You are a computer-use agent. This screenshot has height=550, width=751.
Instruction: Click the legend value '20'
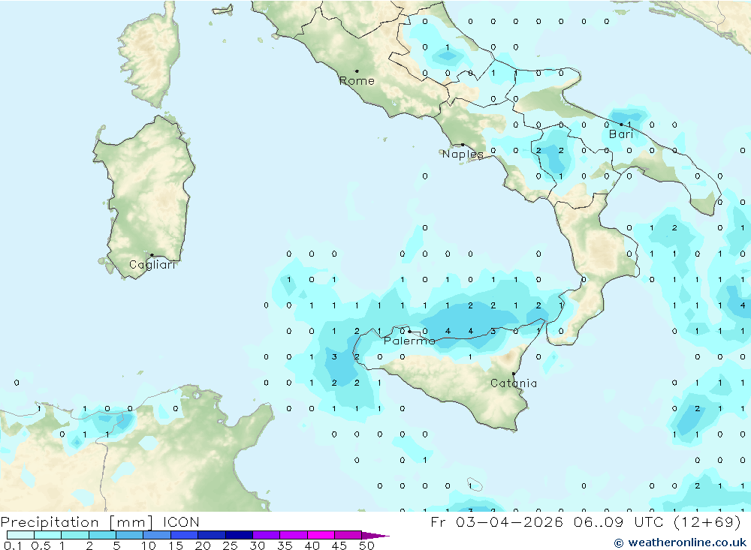click(203, 545)
